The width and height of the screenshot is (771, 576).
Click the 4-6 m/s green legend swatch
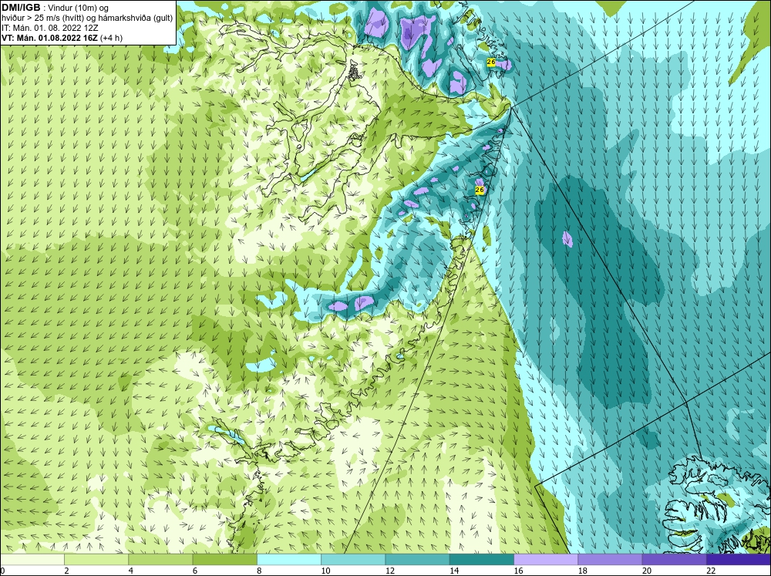coord(160,559)
